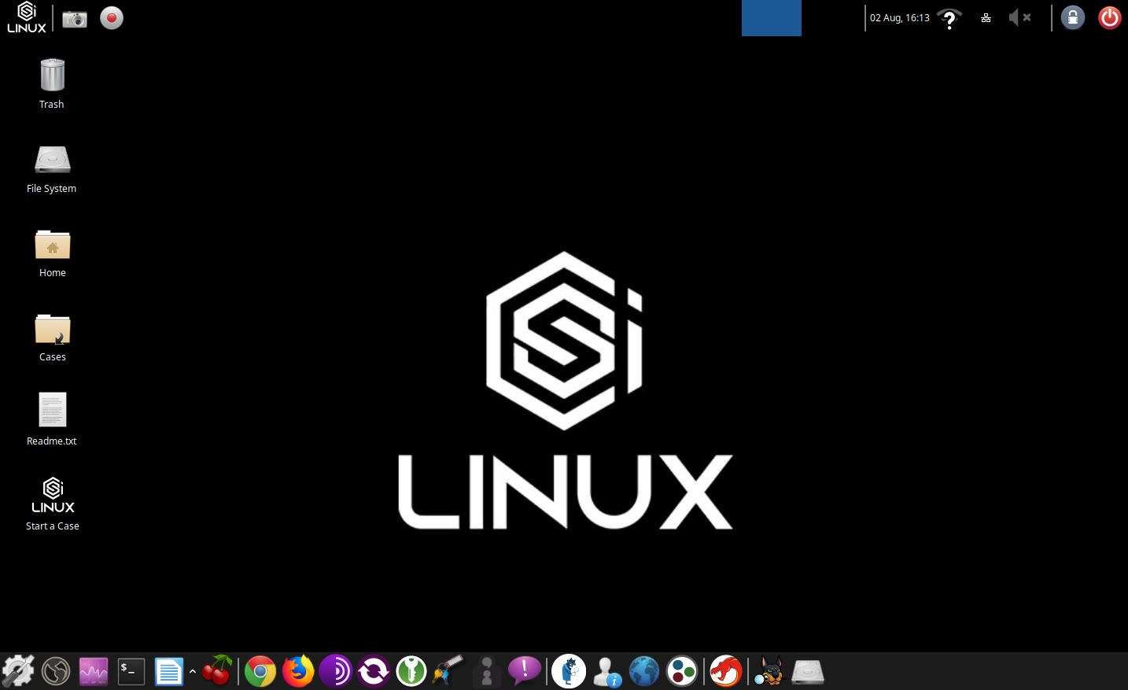
Task: Click the keys and keyring icon in dock
Action: [x=448, y=671]
